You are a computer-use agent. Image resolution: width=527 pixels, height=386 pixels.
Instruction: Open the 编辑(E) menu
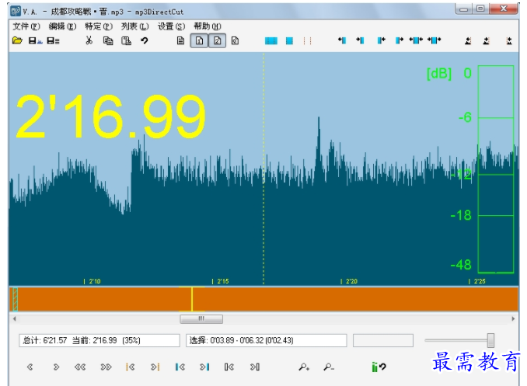pos(62,26)
